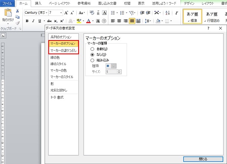Click the distributed alignment icon
Image resolution: width=227 pixels, height=164 pixels.
(138, 21)
